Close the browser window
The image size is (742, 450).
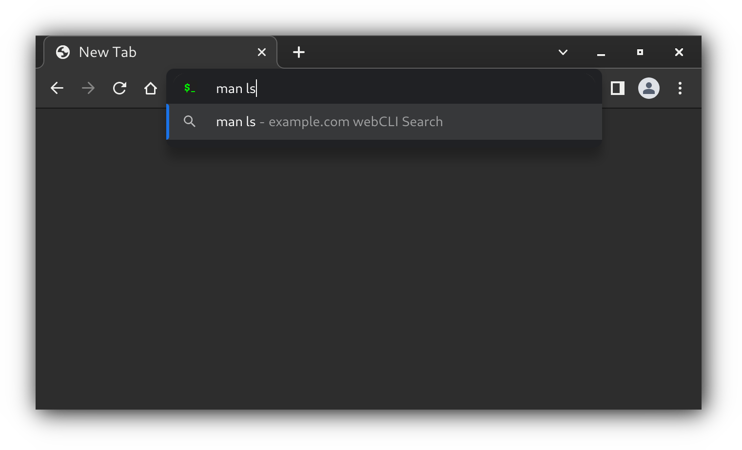click(x=679, y=52)
